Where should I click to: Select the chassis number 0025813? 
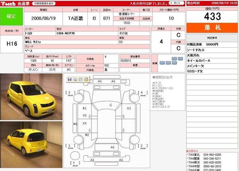tap(126, 60)
